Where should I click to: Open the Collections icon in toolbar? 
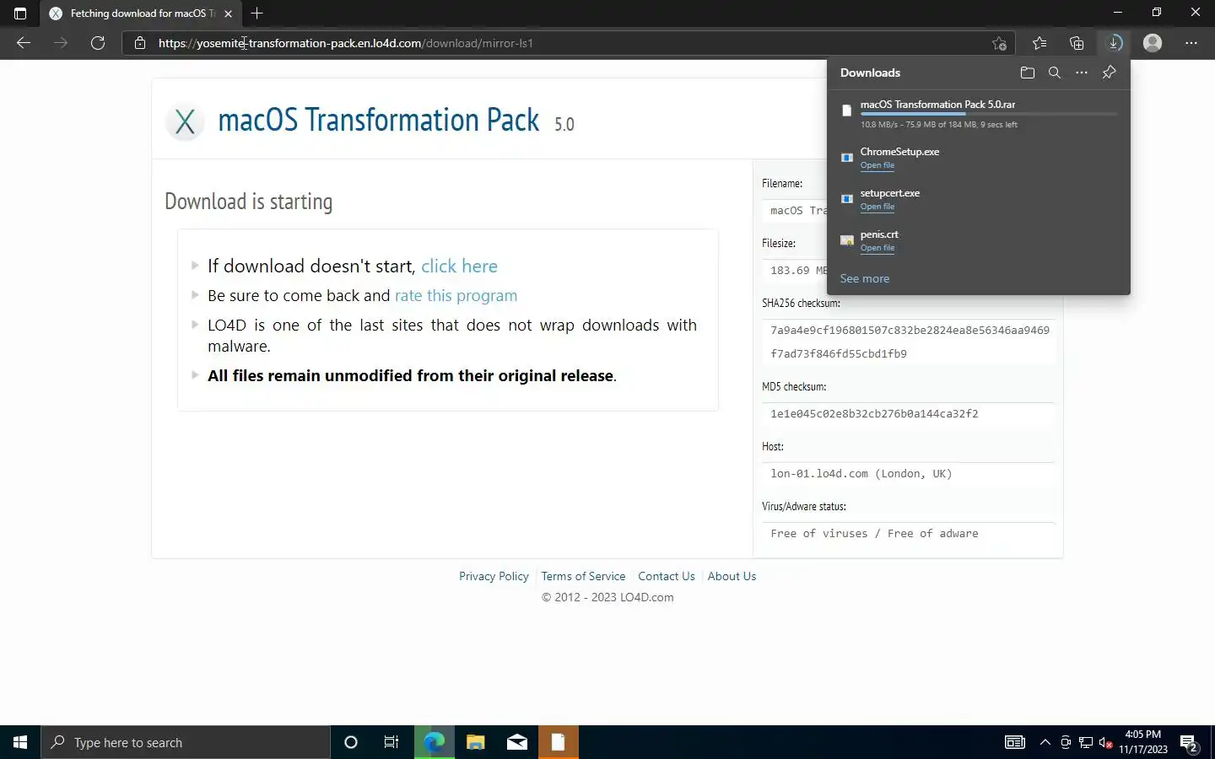1077,43
